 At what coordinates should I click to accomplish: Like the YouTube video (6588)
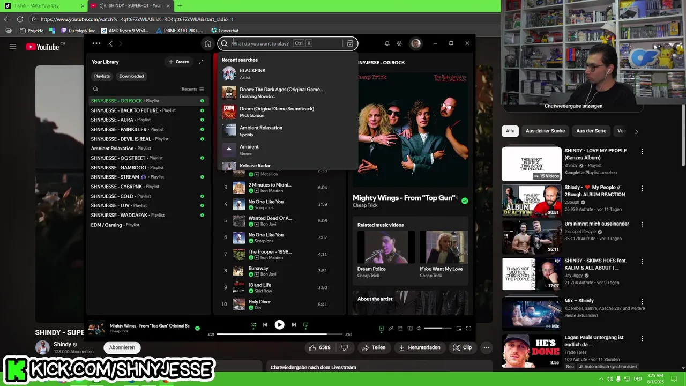[x=320, y=347]
